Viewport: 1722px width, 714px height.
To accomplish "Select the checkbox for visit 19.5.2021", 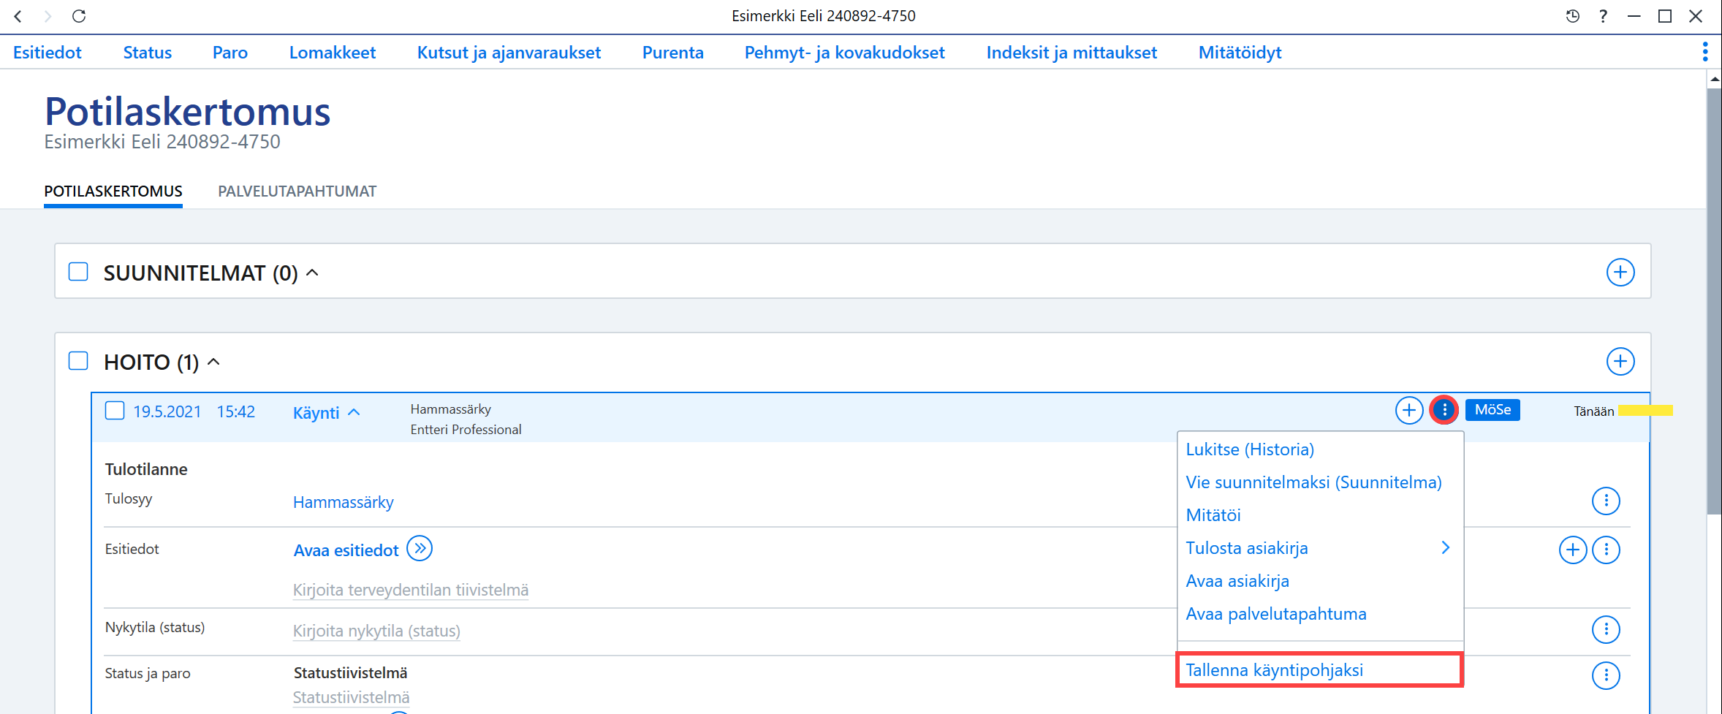I will 115,411.
